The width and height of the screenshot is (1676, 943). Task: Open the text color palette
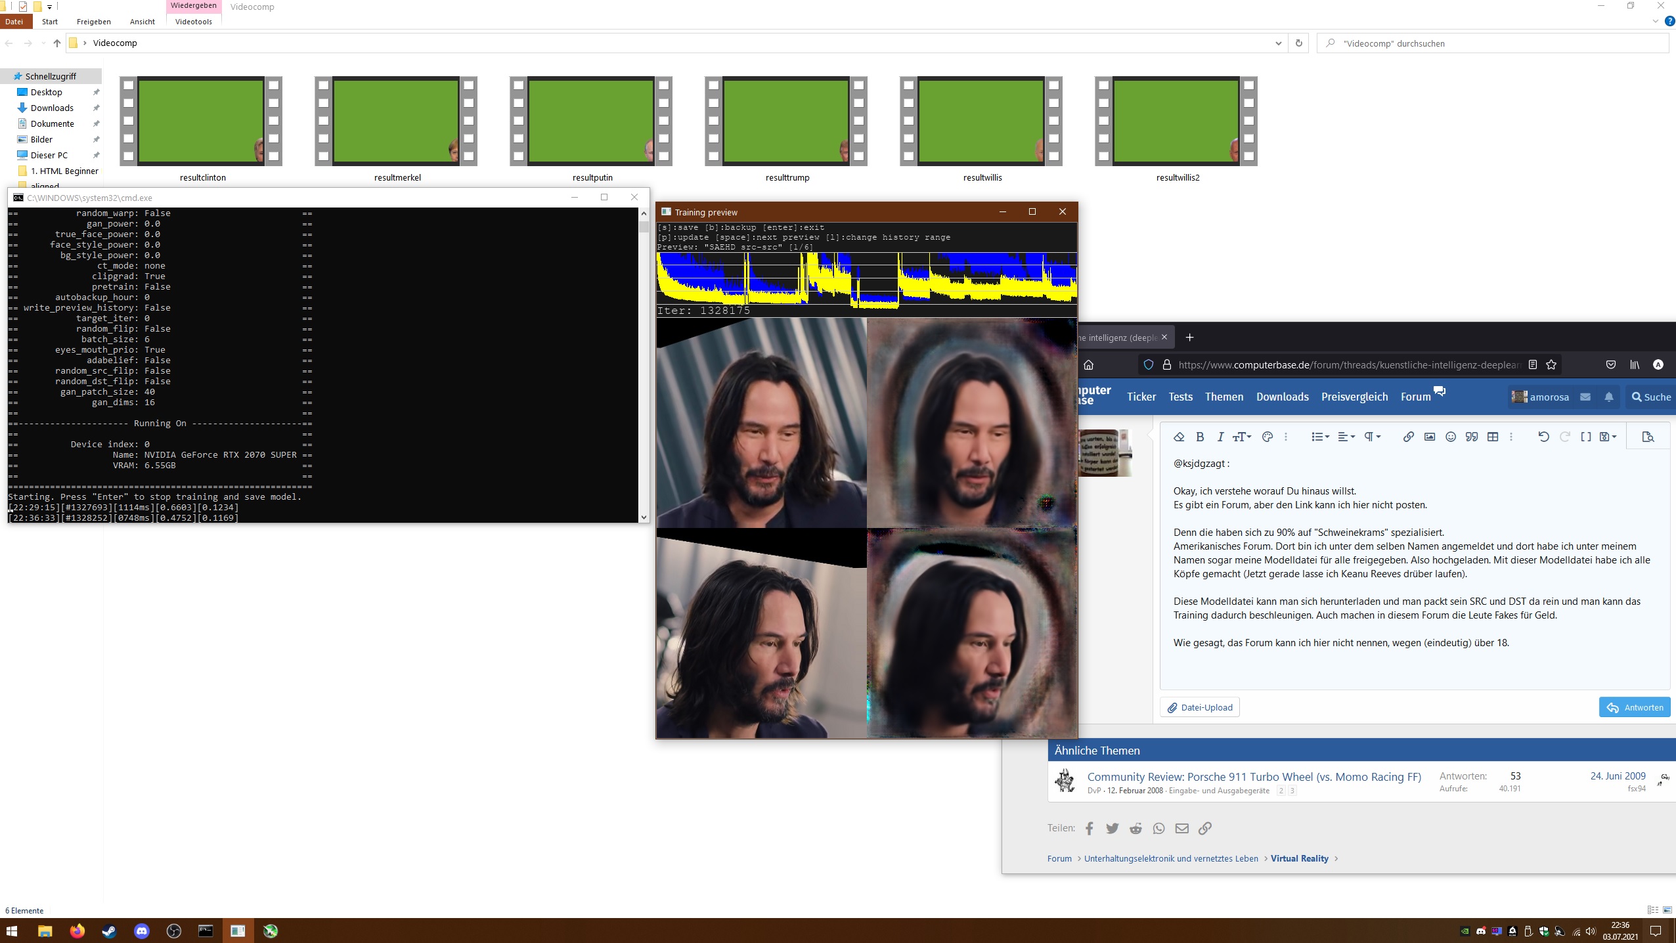pos(1268,437)
